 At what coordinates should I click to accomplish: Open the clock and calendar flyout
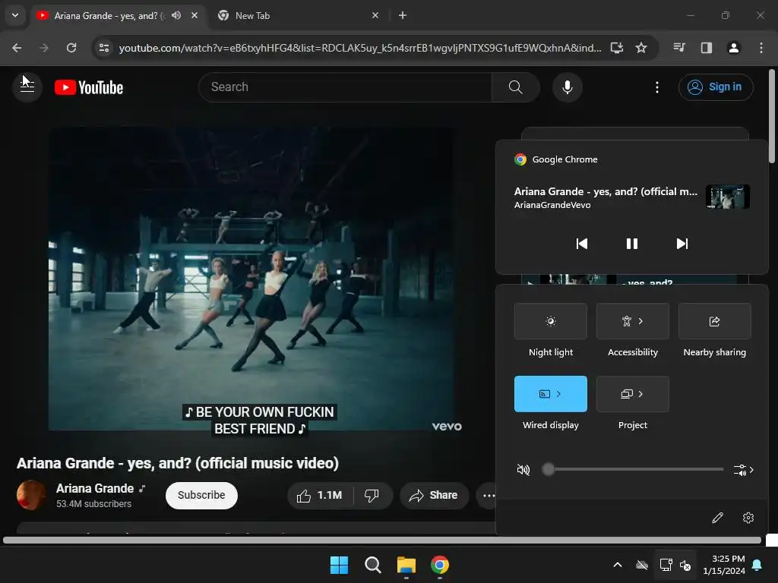tap(724, 565)
